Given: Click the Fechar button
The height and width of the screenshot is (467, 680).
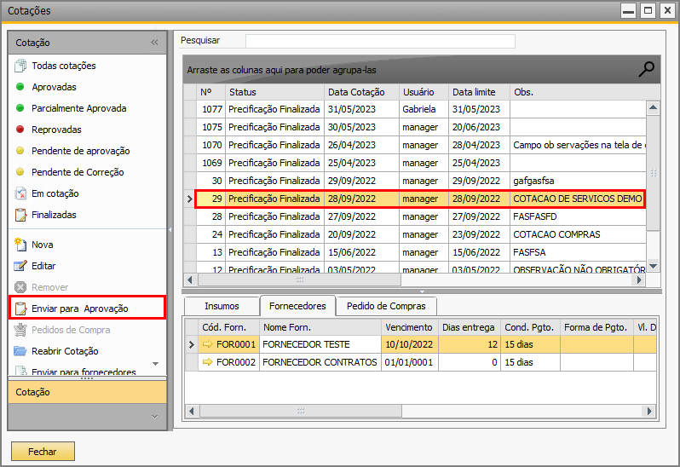Looking at the screenshot, I should [x=43, y=452].
